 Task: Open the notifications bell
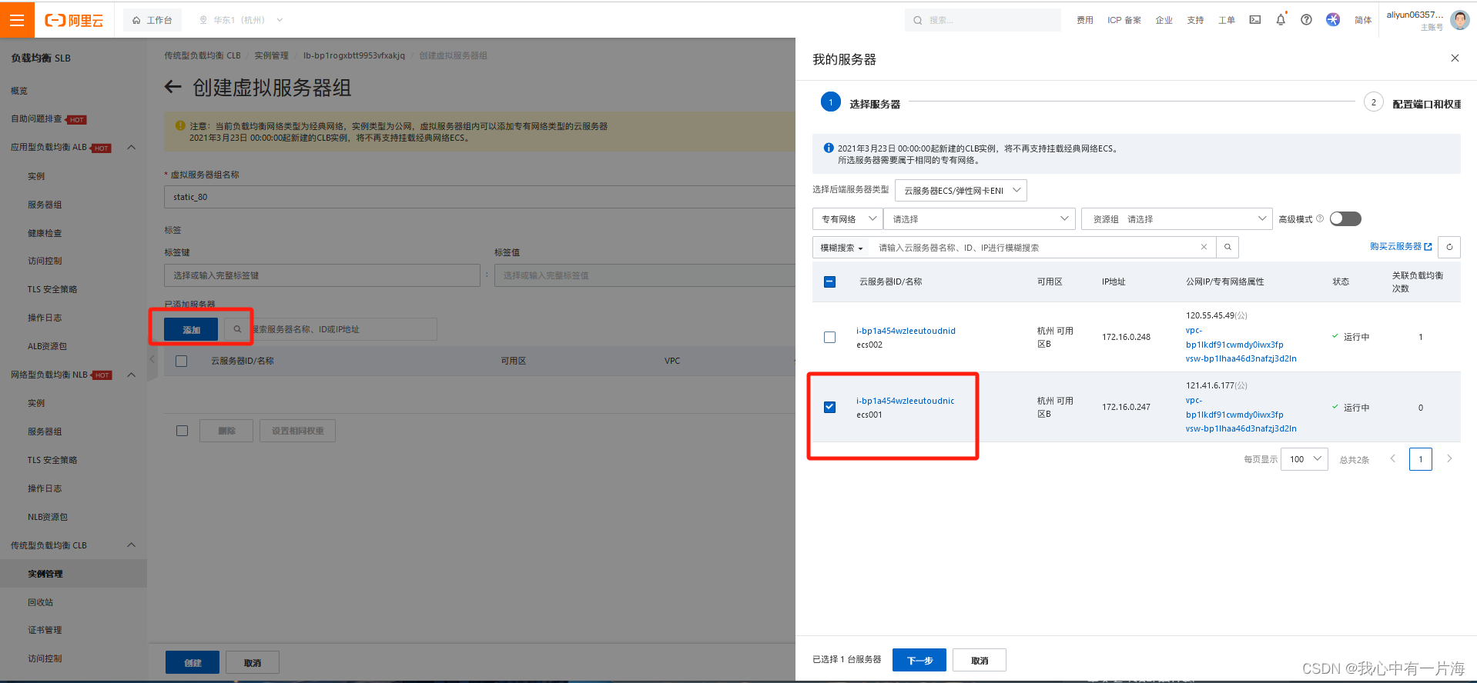1281,20
